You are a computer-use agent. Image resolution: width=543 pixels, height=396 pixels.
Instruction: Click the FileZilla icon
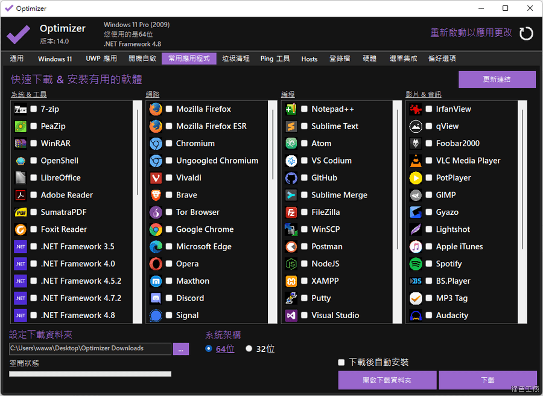click(x=291, y=212)
